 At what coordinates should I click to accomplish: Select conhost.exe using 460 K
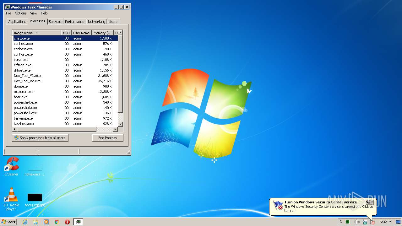point(65,54)
